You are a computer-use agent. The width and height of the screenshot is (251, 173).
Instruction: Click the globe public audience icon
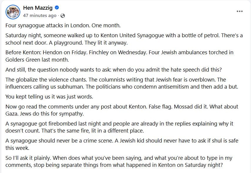pyautogui.click(x=63, y=16)
